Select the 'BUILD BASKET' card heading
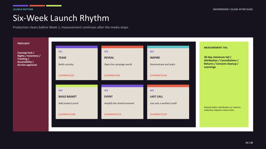The width and height of the screenshot is (266, 149). point(68,96)
